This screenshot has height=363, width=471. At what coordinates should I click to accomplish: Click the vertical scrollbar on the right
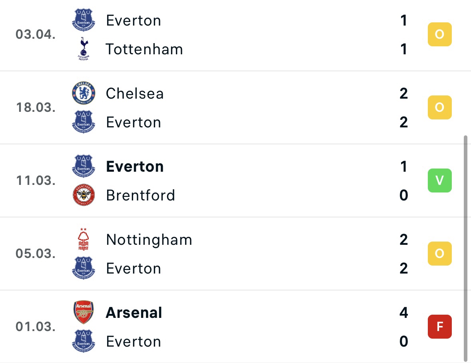466,248
